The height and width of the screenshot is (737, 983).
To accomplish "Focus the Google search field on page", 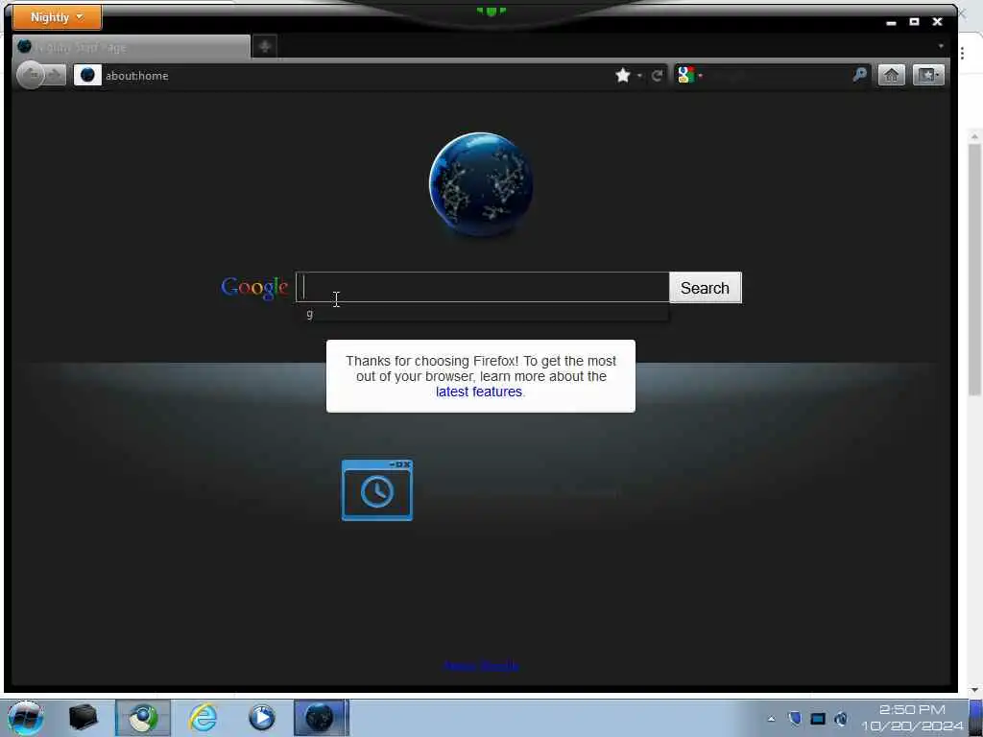I will coord(482,287).
